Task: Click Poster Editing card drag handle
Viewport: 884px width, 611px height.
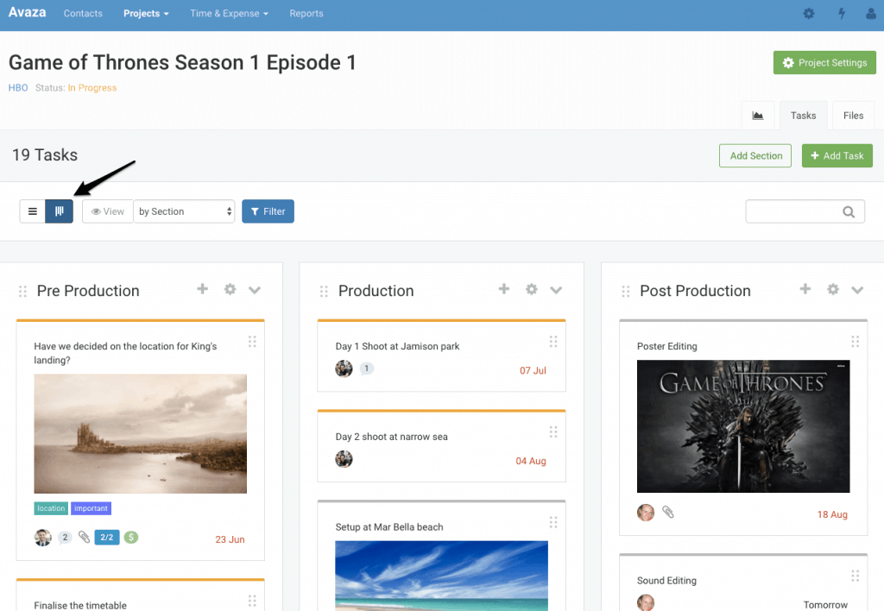Action: [856, 342]
